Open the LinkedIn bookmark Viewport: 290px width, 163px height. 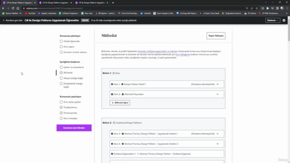pyautogui.click(x=145, y=13)
